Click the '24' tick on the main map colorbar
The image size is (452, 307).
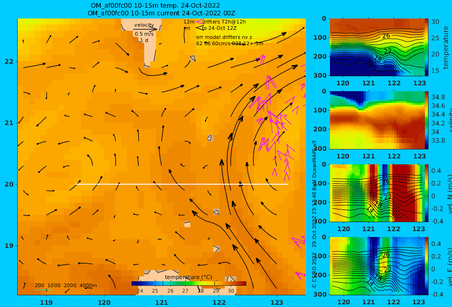(140, 291)
